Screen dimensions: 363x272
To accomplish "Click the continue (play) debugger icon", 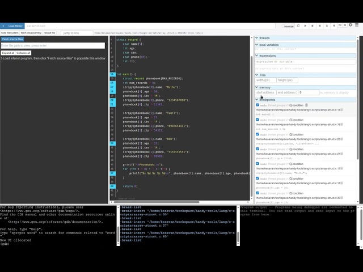I will tap(305, 26).
